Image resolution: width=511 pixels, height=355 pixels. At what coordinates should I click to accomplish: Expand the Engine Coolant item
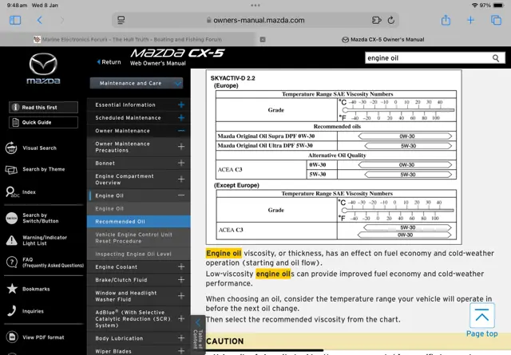click(181, 267)
